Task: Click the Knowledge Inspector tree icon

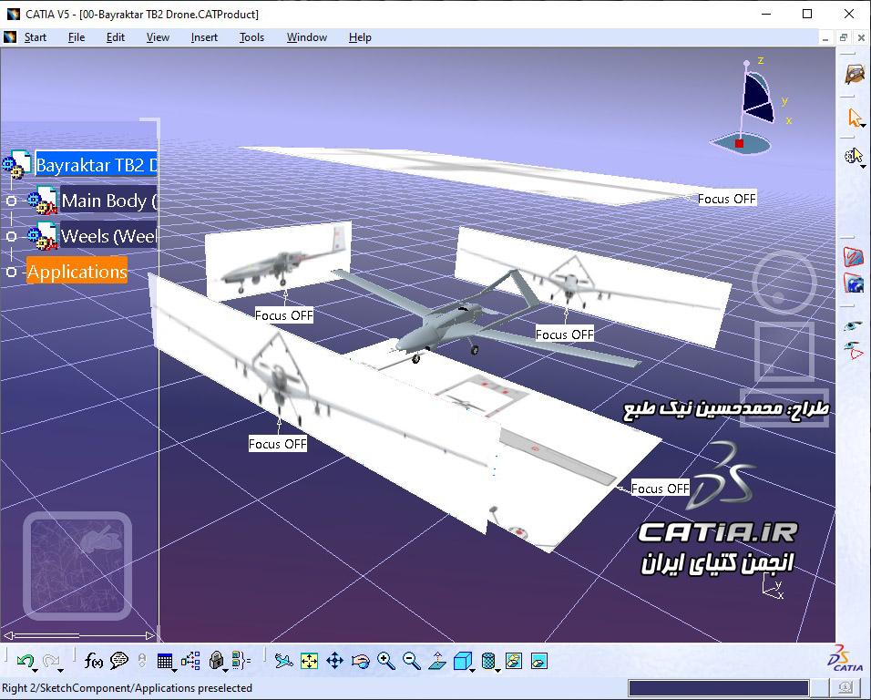Action: pyautogui.click(x=190, y=661)
